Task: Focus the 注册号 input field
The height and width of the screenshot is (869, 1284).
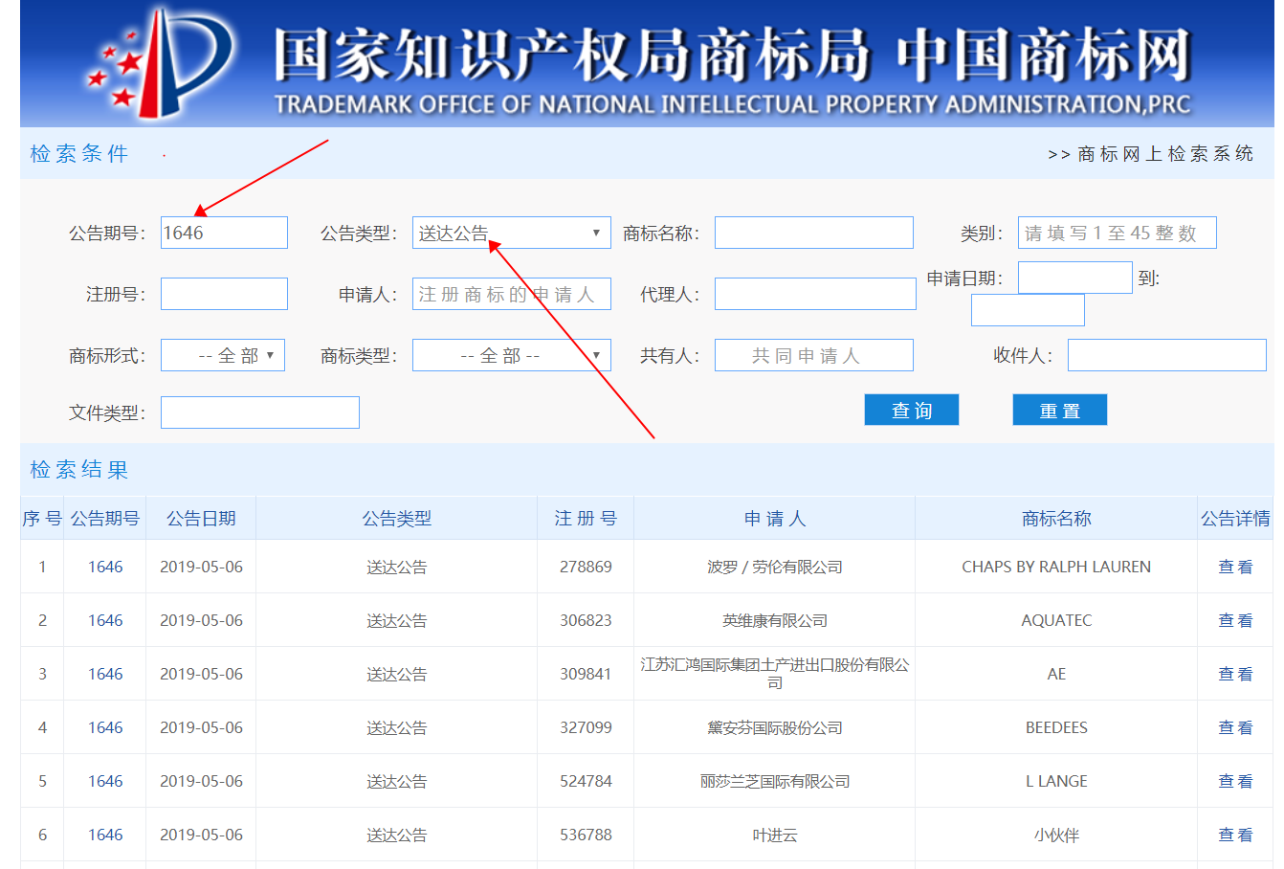Action: 224,294
